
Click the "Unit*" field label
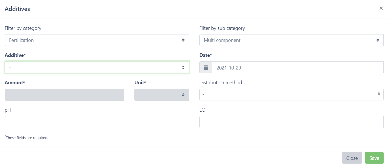point(140,83)
